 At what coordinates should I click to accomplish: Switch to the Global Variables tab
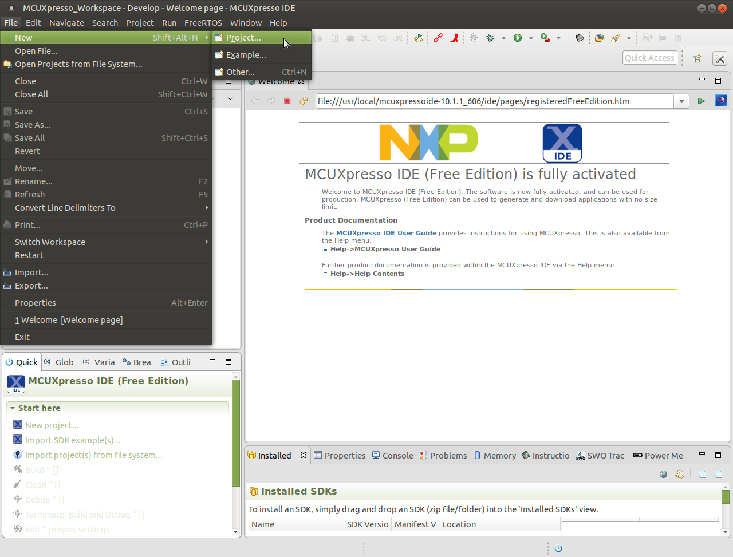pos(59,362)
